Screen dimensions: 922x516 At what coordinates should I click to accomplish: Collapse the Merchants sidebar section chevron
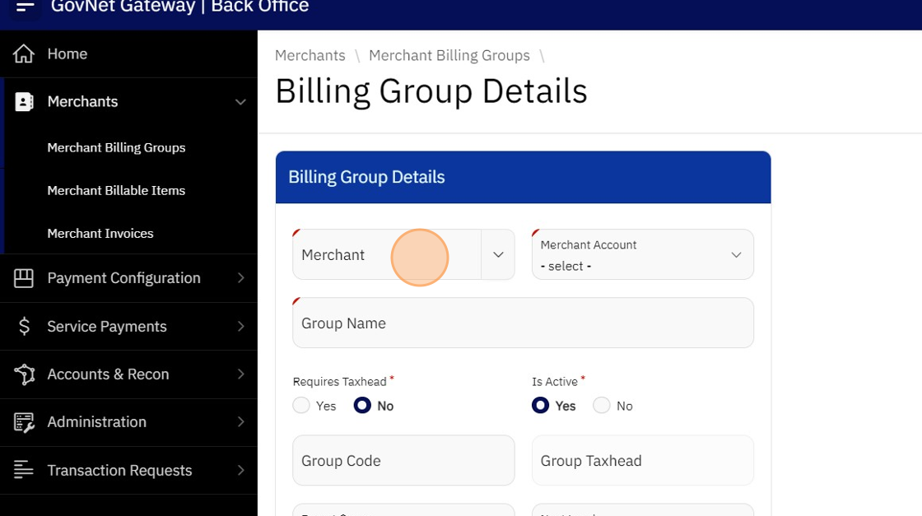coord(240,102)
